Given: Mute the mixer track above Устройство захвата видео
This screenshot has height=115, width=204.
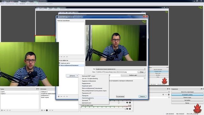Looking at the screenshot, I should point(127,103).
